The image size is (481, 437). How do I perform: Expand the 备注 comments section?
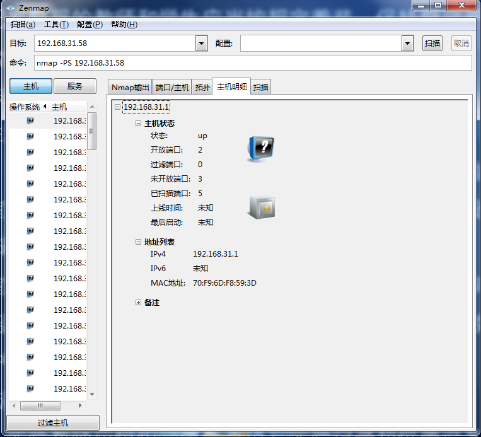[138, 302]
